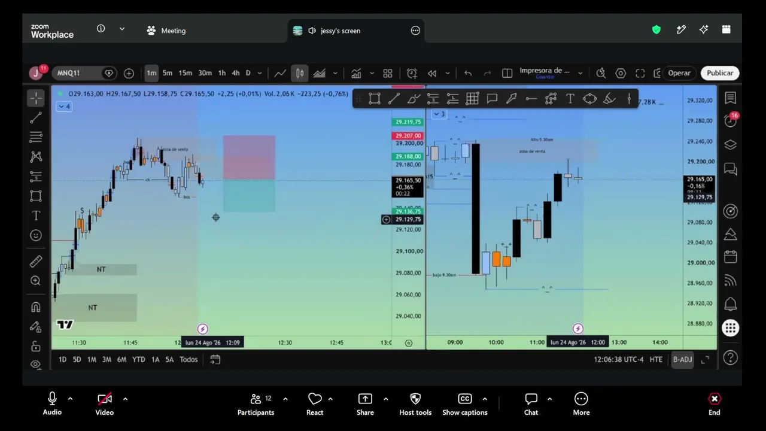
Task: Select YTD date range
Action: [138, 359]
